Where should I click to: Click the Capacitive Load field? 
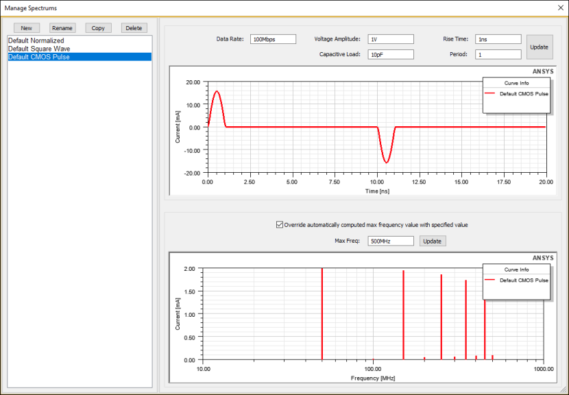(x=391, y=54)
